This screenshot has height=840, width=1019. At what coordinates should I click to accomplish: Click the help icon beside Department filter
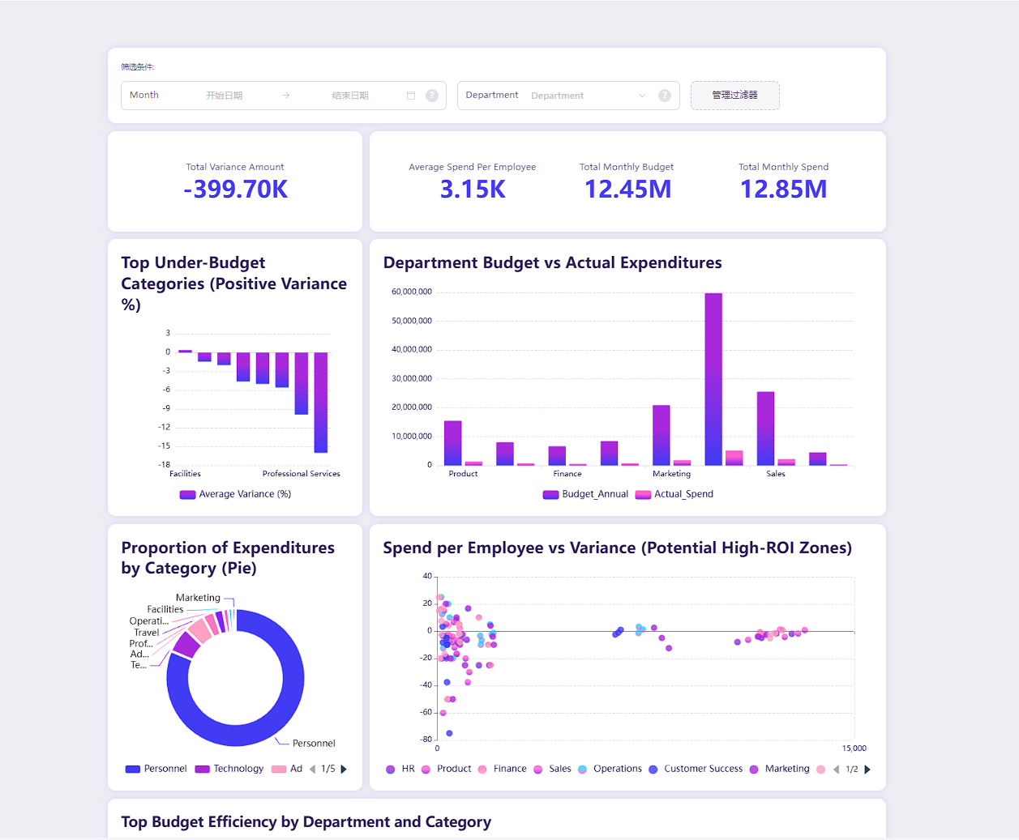[x=665, y=96]
